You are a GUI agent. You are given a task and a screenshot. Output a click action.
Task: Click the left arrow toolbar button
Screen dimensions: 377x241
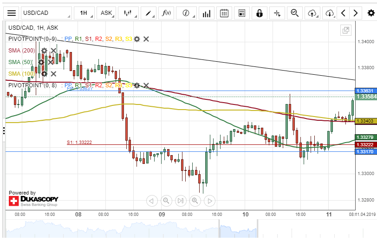pos(344,13)
